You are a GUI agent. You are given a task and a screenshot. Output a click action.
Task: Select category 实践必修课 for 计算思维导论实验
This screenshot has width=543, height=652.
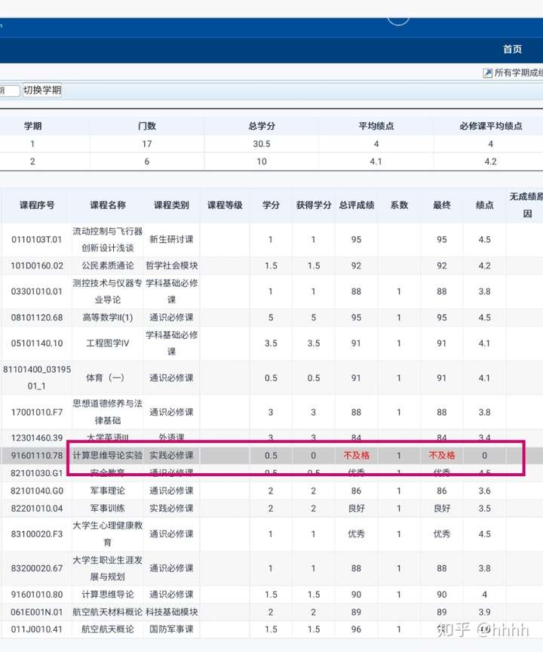click(171, 455)
